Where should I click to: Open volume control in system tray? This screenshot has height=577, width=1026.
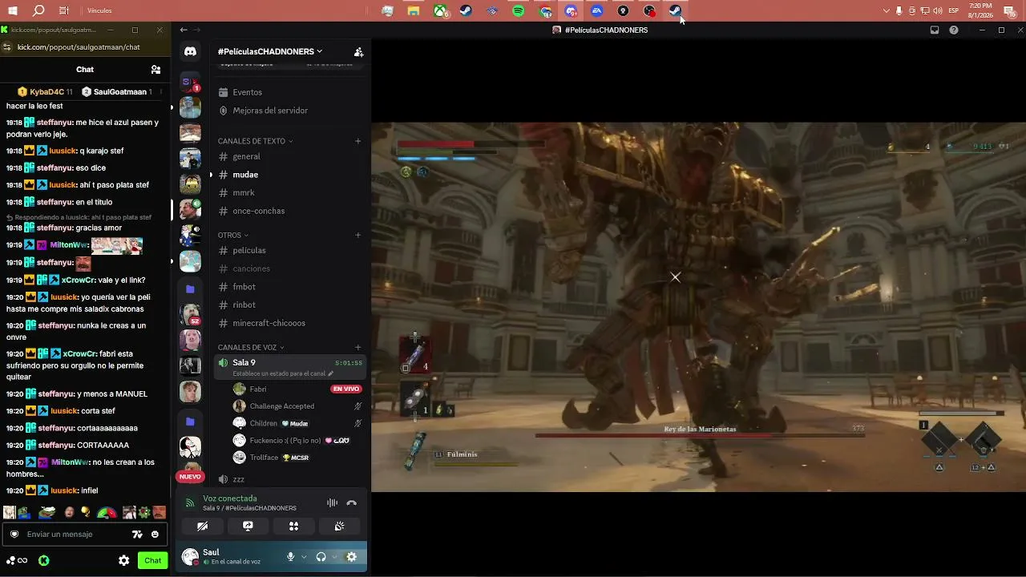pyautogui.click(x=938, y=10)
